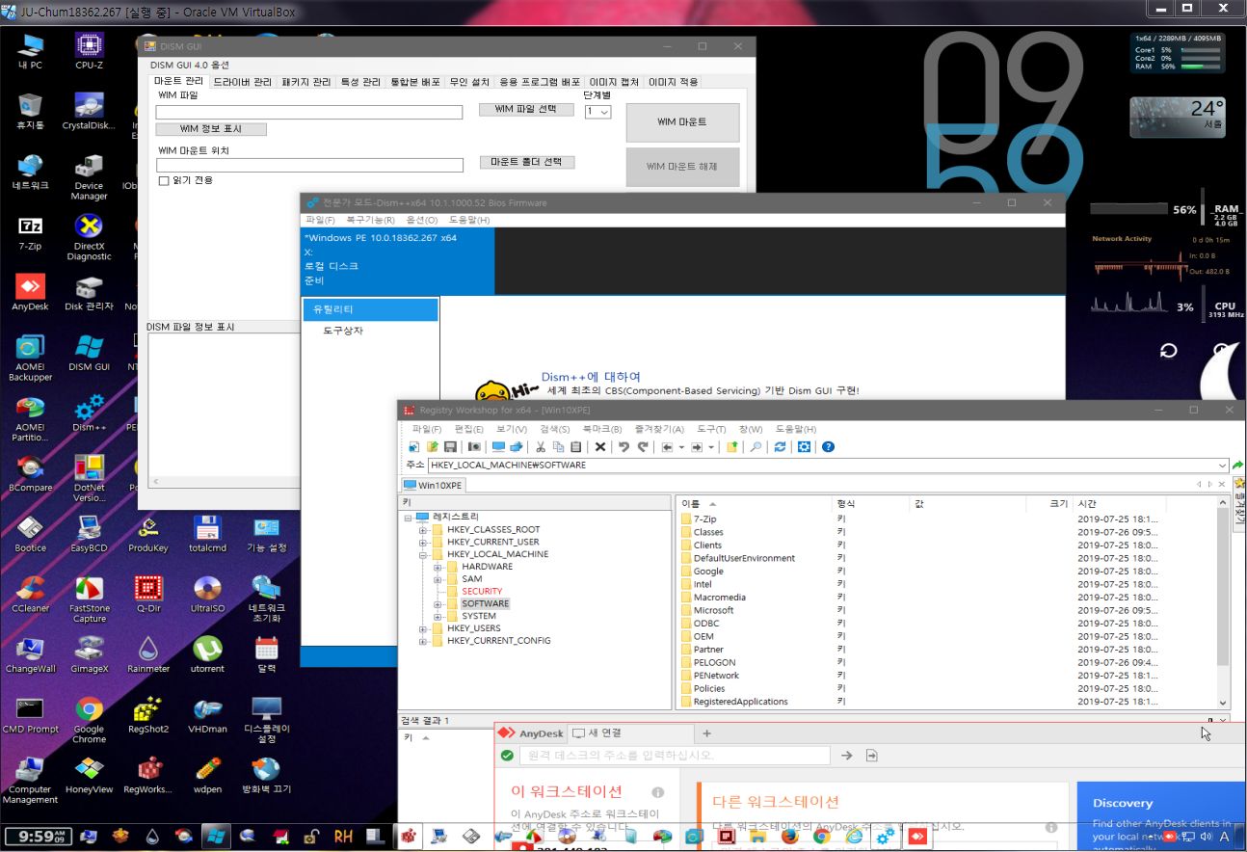Select the Bootice desktop icon

point(30,535)
